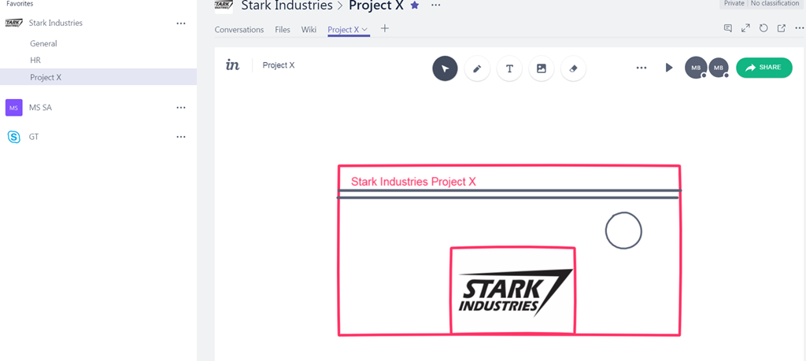The height and width of the screenshot is (361, 806).
Task: Select the HR channel
Action: click(x=35, y=61)
